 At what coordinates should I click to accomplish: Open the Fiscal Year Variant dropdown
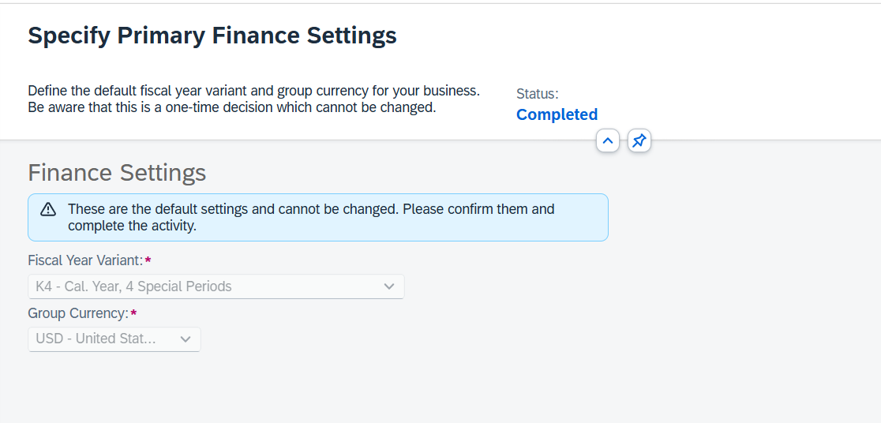[x=216, y=286]
